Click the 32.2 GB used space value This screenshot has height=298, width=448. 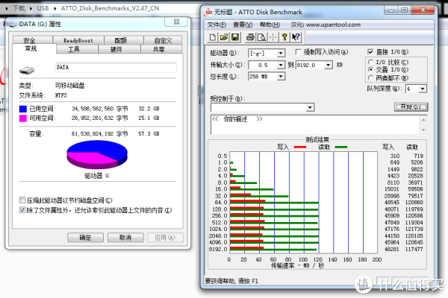pyautogui.click(x=149, y=109)
